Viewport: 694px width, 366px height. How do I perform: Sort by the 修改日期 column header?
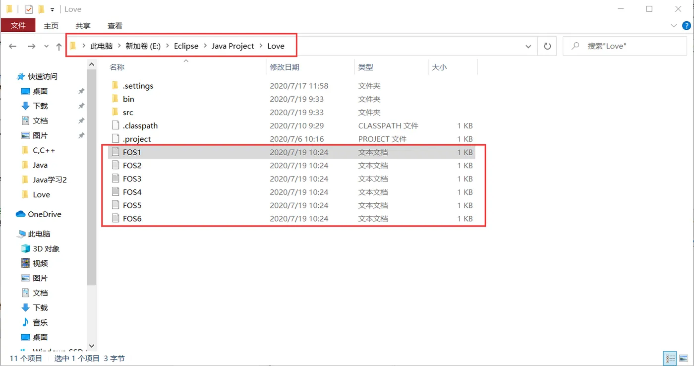[x=285, y=67]
